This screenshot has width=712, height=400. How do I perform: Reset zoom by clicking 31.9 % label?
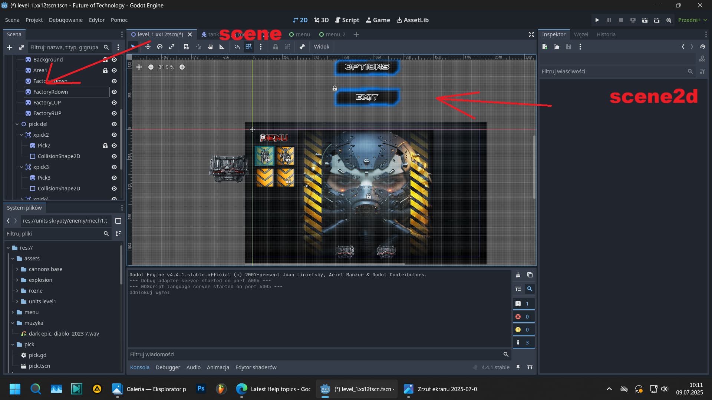167,67
